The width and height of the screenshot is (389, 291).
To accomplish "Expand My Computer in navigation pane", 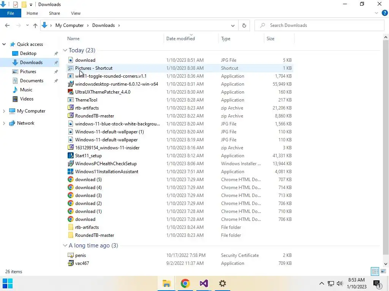I will click(4, 111).
